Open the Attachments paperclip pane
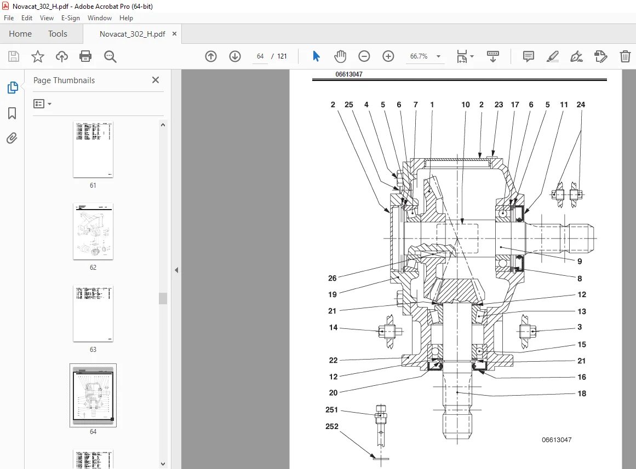The image size is (636, 469). 12,138
